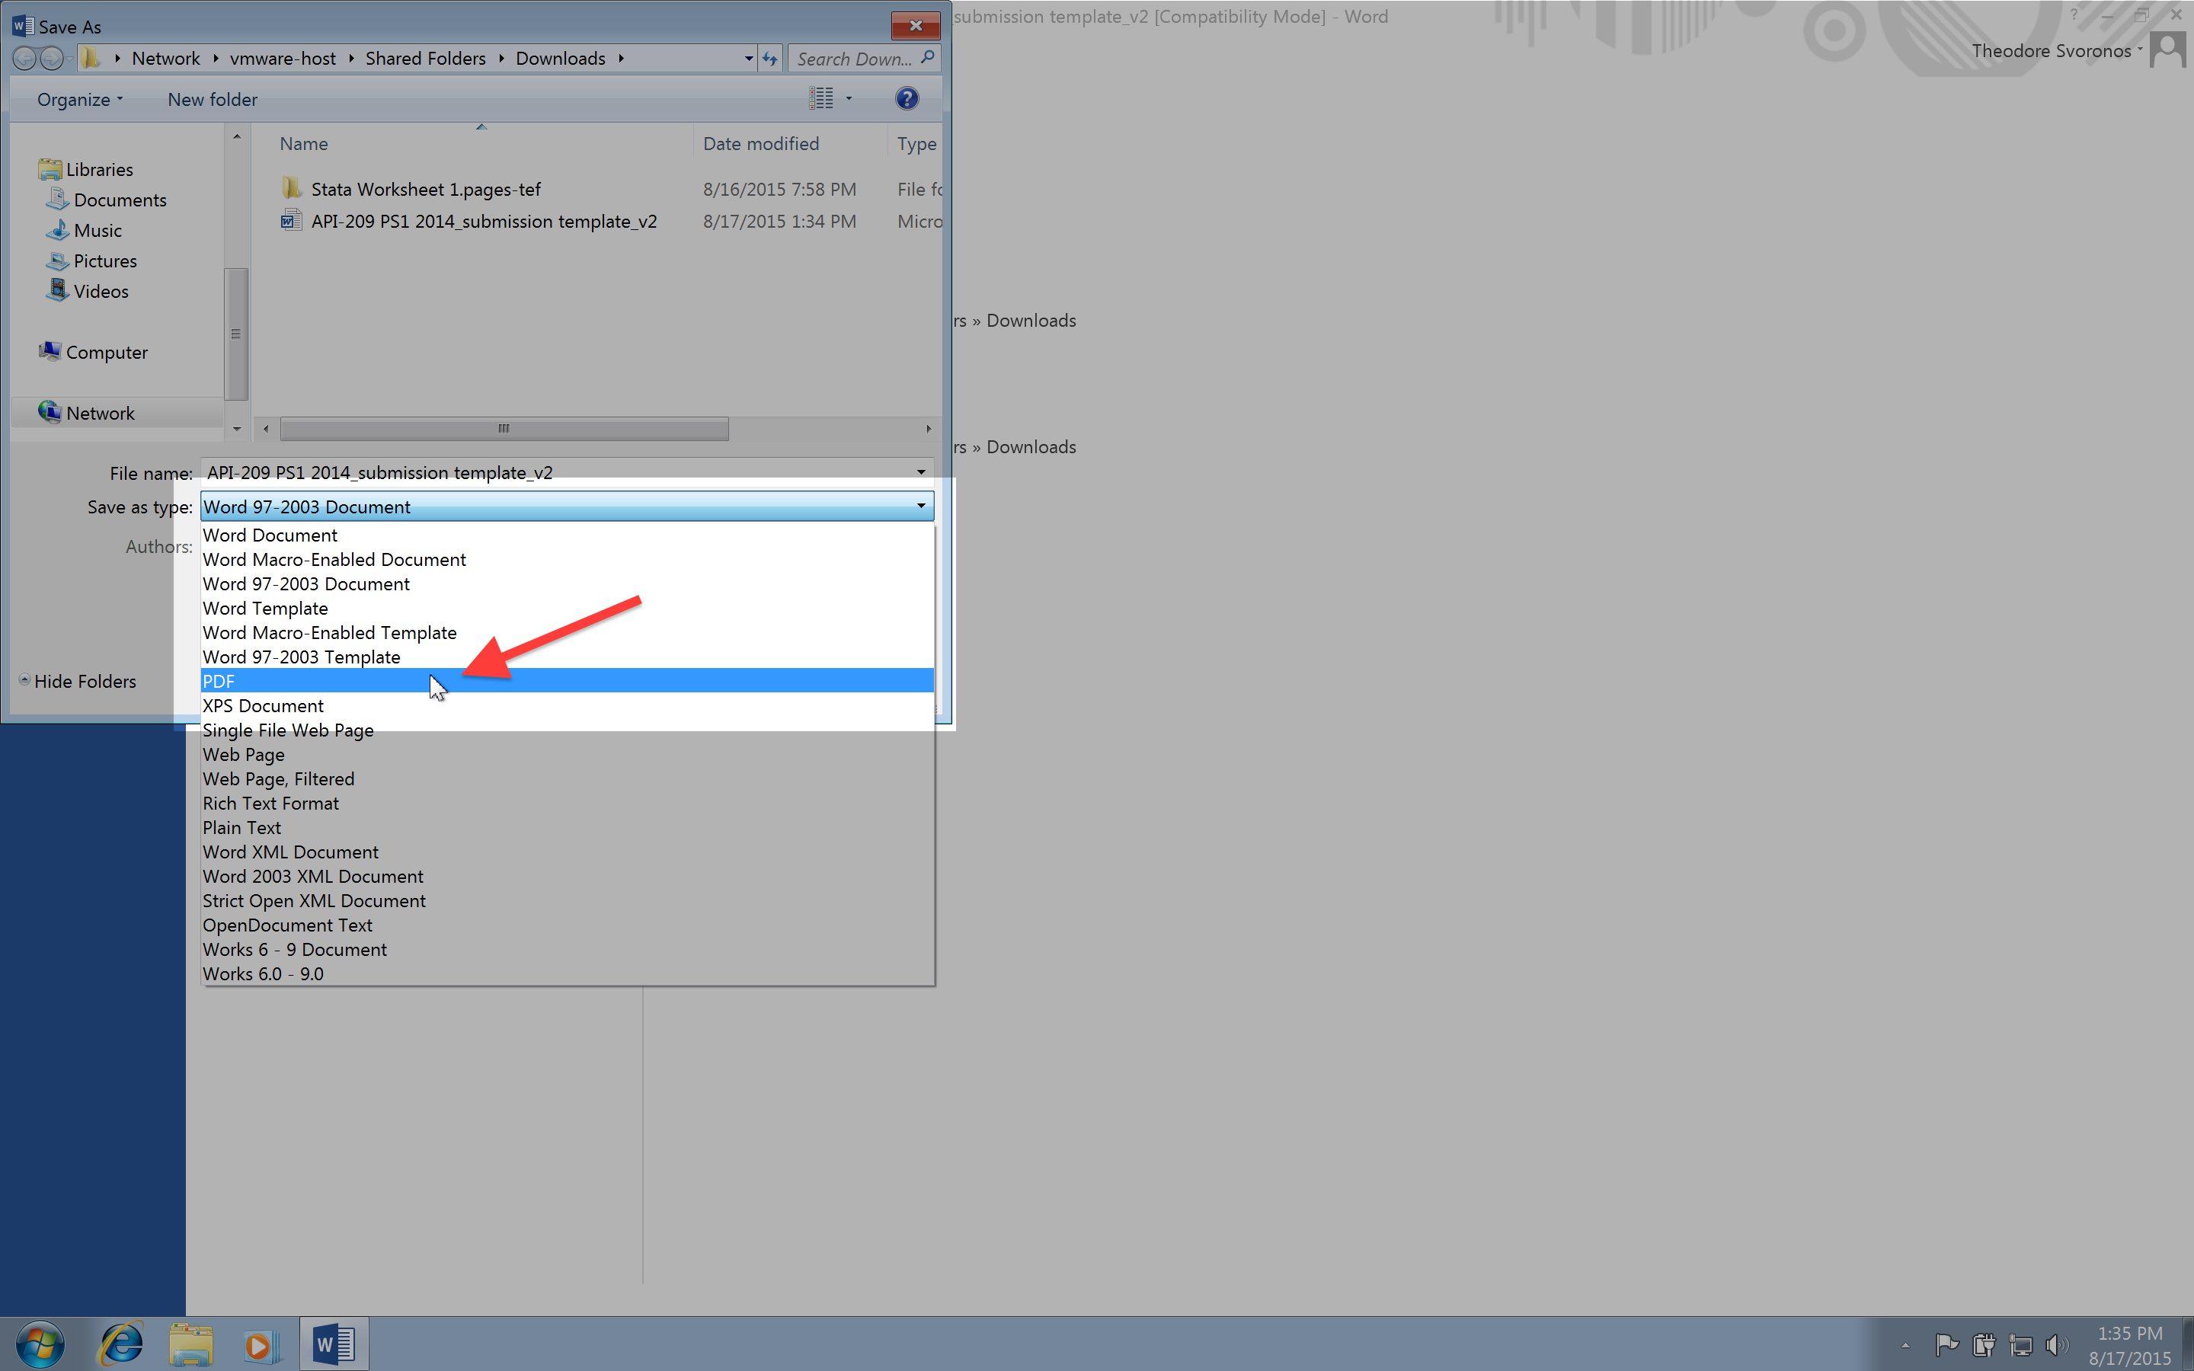This screenshot has height=1371, width=2194.
Task: Click the navigation pane vertical scrollbar
Action: [x=235, y=334]
